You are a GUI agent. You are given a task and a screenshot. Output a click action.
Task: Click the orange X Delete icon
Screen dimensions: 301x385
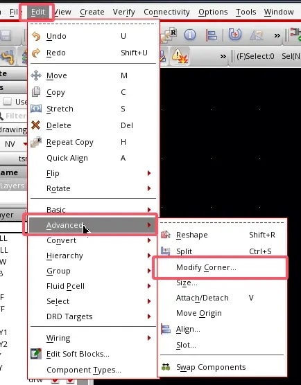click(36, 125)
